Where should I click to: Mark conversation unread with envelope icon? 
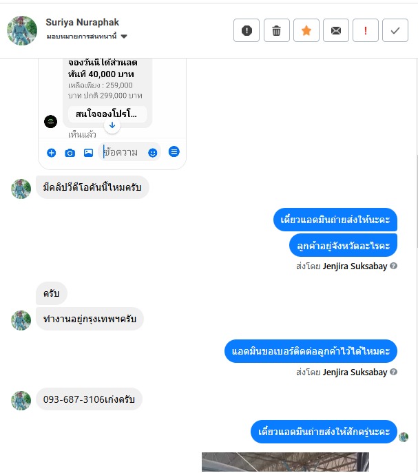pos(336,30)
